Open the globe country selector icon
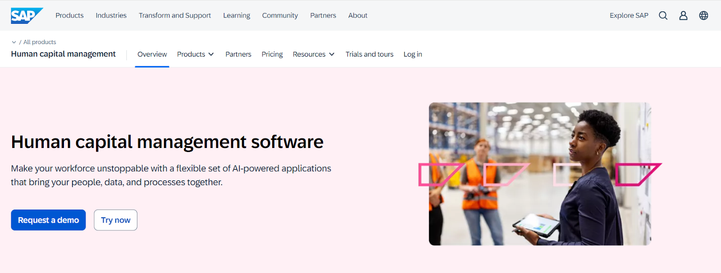This screenshot has width=721, height=273. [x=703, y=15]
